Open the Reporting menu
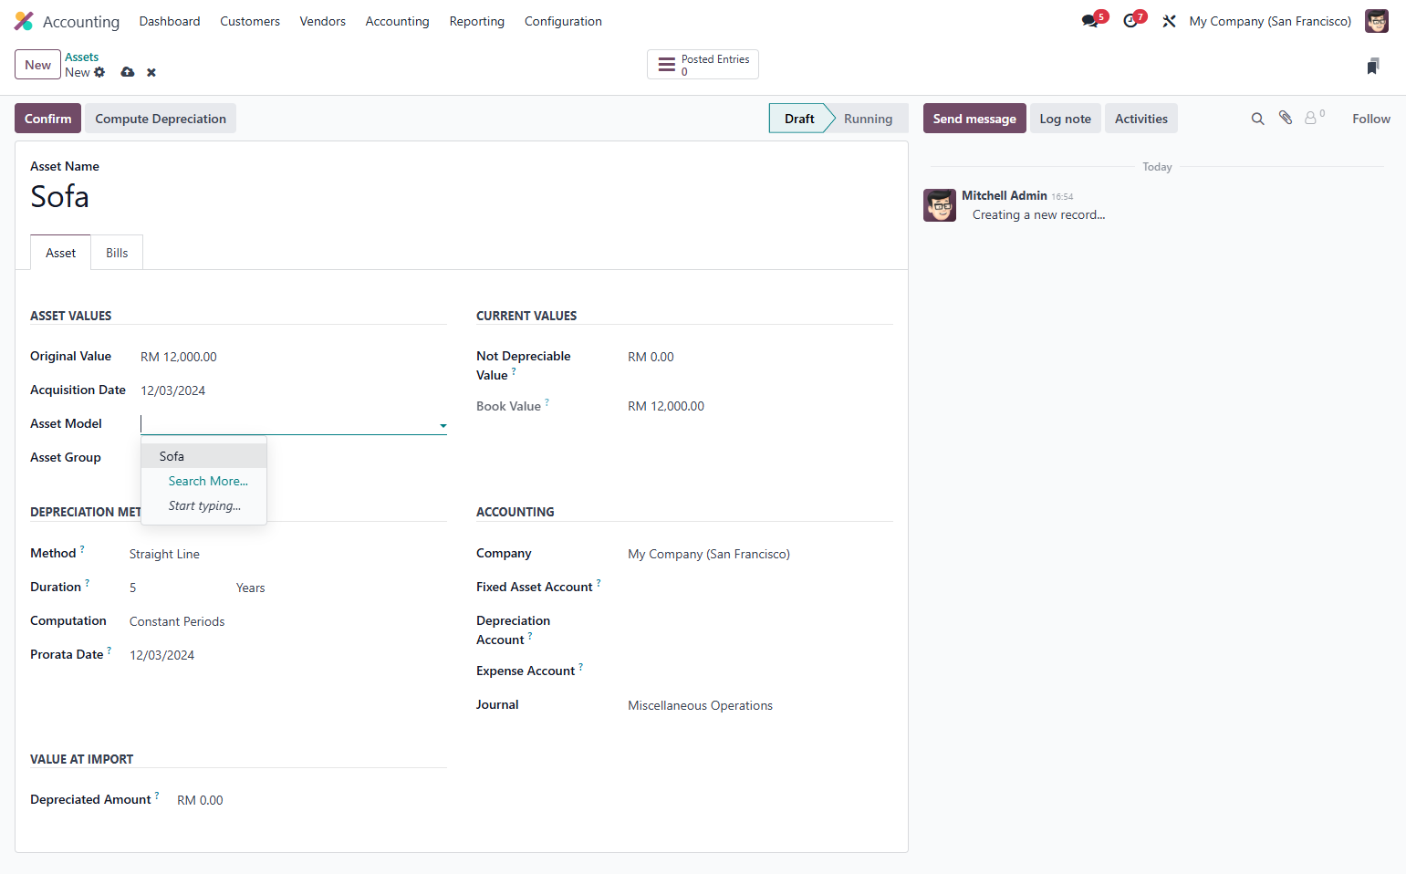Viewport: 1406px width, 874px height. pos(477,21)
